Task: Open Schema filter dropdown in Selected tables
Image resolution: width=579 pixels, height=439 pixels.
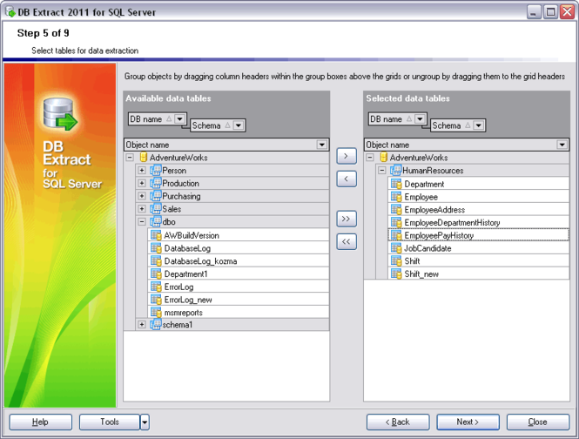Action: click(x=479, y=125)
